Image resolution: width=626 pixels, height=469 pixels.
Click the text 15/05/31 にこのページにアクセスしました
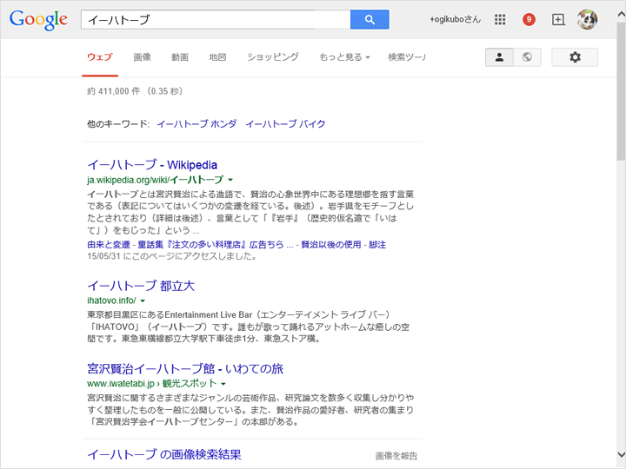click(x=172, y=256)
